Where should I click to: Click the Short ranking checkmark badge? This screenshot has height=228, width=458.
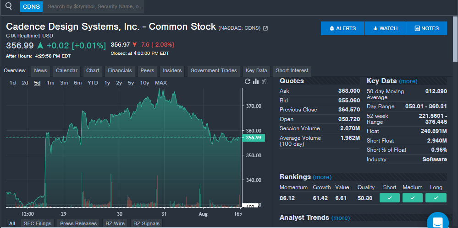pos(389,198)
